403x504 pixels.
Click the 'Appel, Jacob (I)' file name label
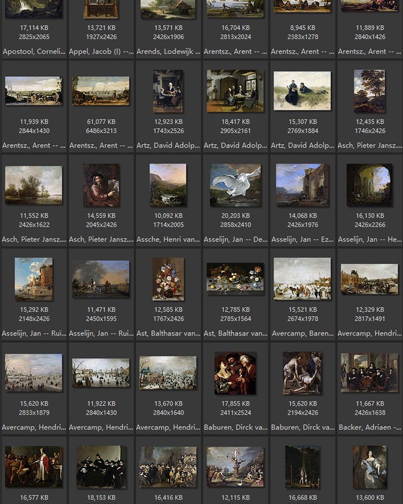[x=101, y=51]
